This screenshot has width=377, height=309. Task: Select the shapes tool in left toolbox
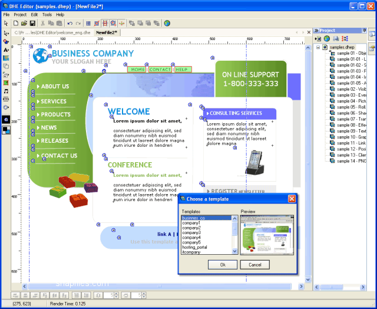point(6,41)
